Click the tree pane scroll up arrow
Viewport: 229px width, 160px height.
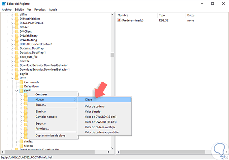(112, 14)
